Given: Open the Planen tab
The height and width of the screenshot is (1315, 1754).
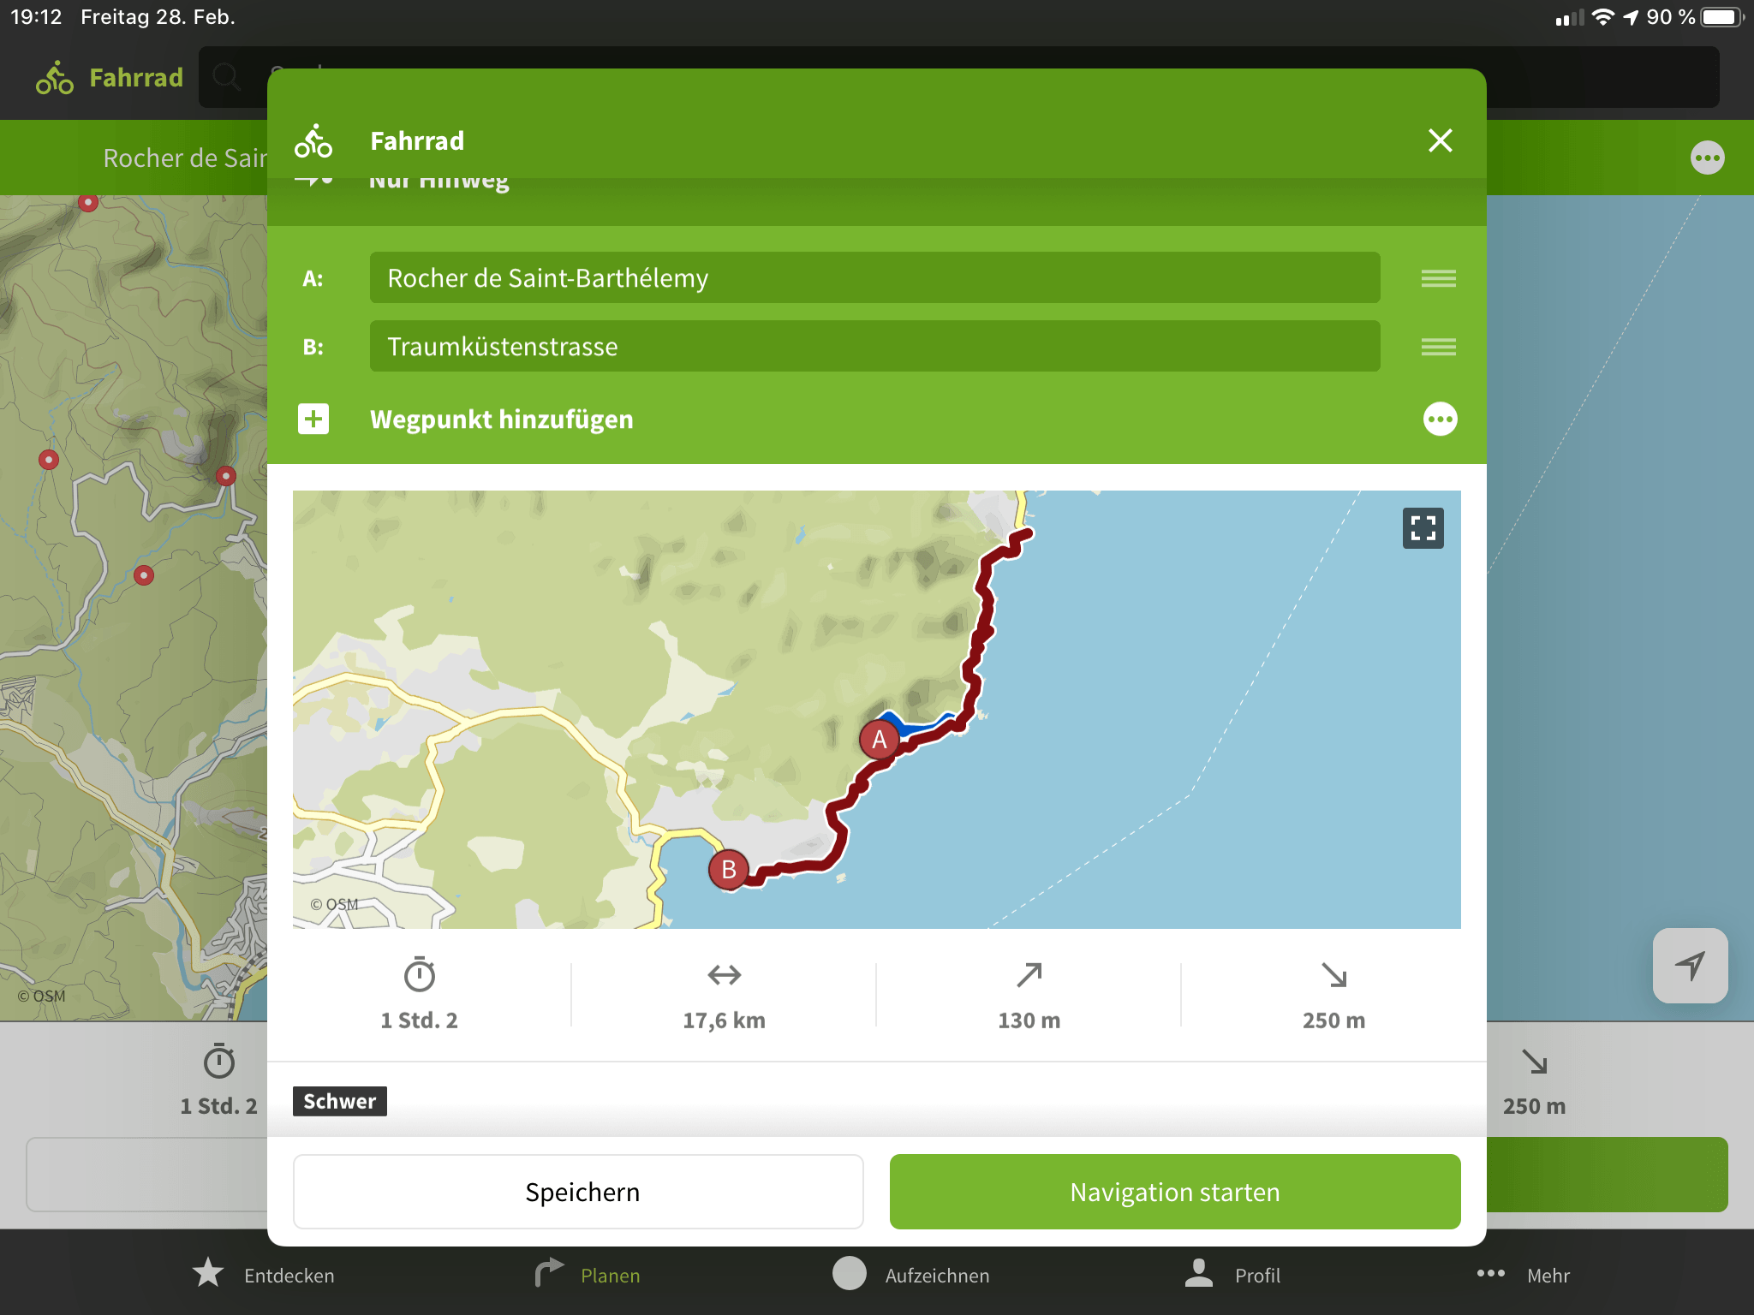Looking at the screenshot, I should 588,1275.
